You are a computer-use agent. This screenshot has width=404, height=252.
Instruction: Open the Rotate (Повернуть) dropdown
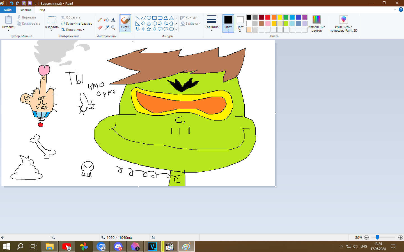point(73,30)
